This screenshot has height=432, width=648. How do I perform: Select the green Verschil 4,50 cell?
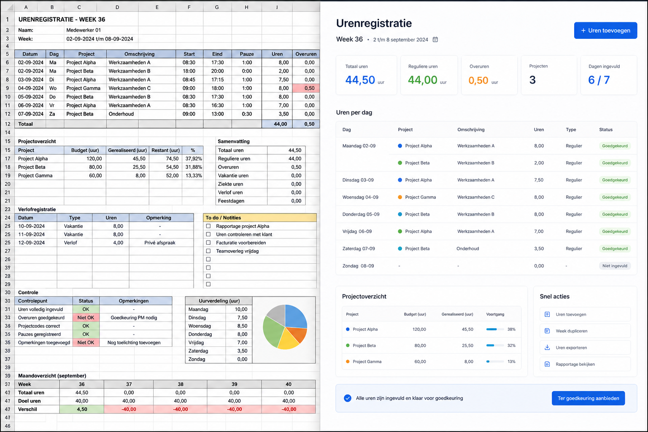82,409
